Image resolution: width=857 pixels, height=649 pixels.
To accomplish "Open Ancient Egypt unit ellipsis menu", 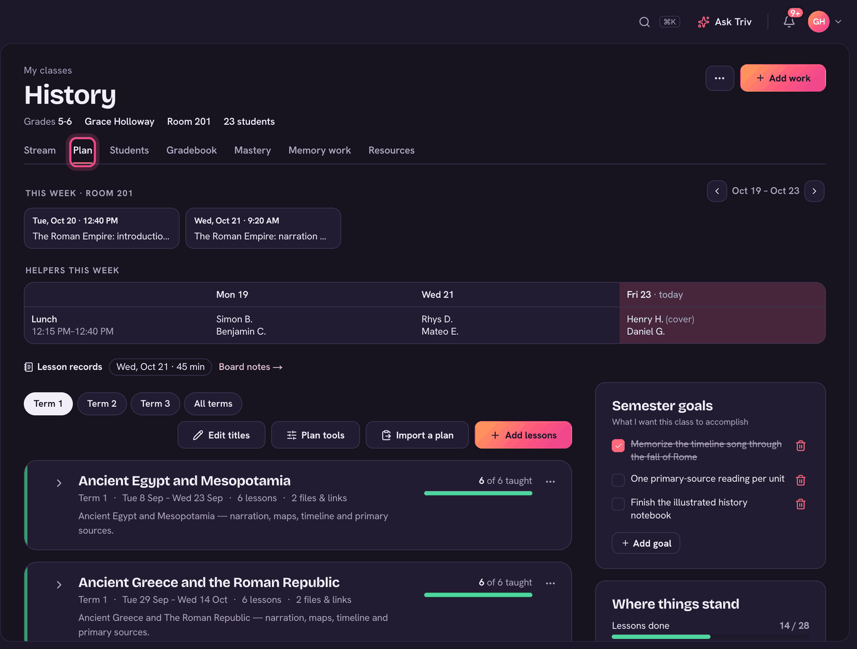I will coord(551,482).
